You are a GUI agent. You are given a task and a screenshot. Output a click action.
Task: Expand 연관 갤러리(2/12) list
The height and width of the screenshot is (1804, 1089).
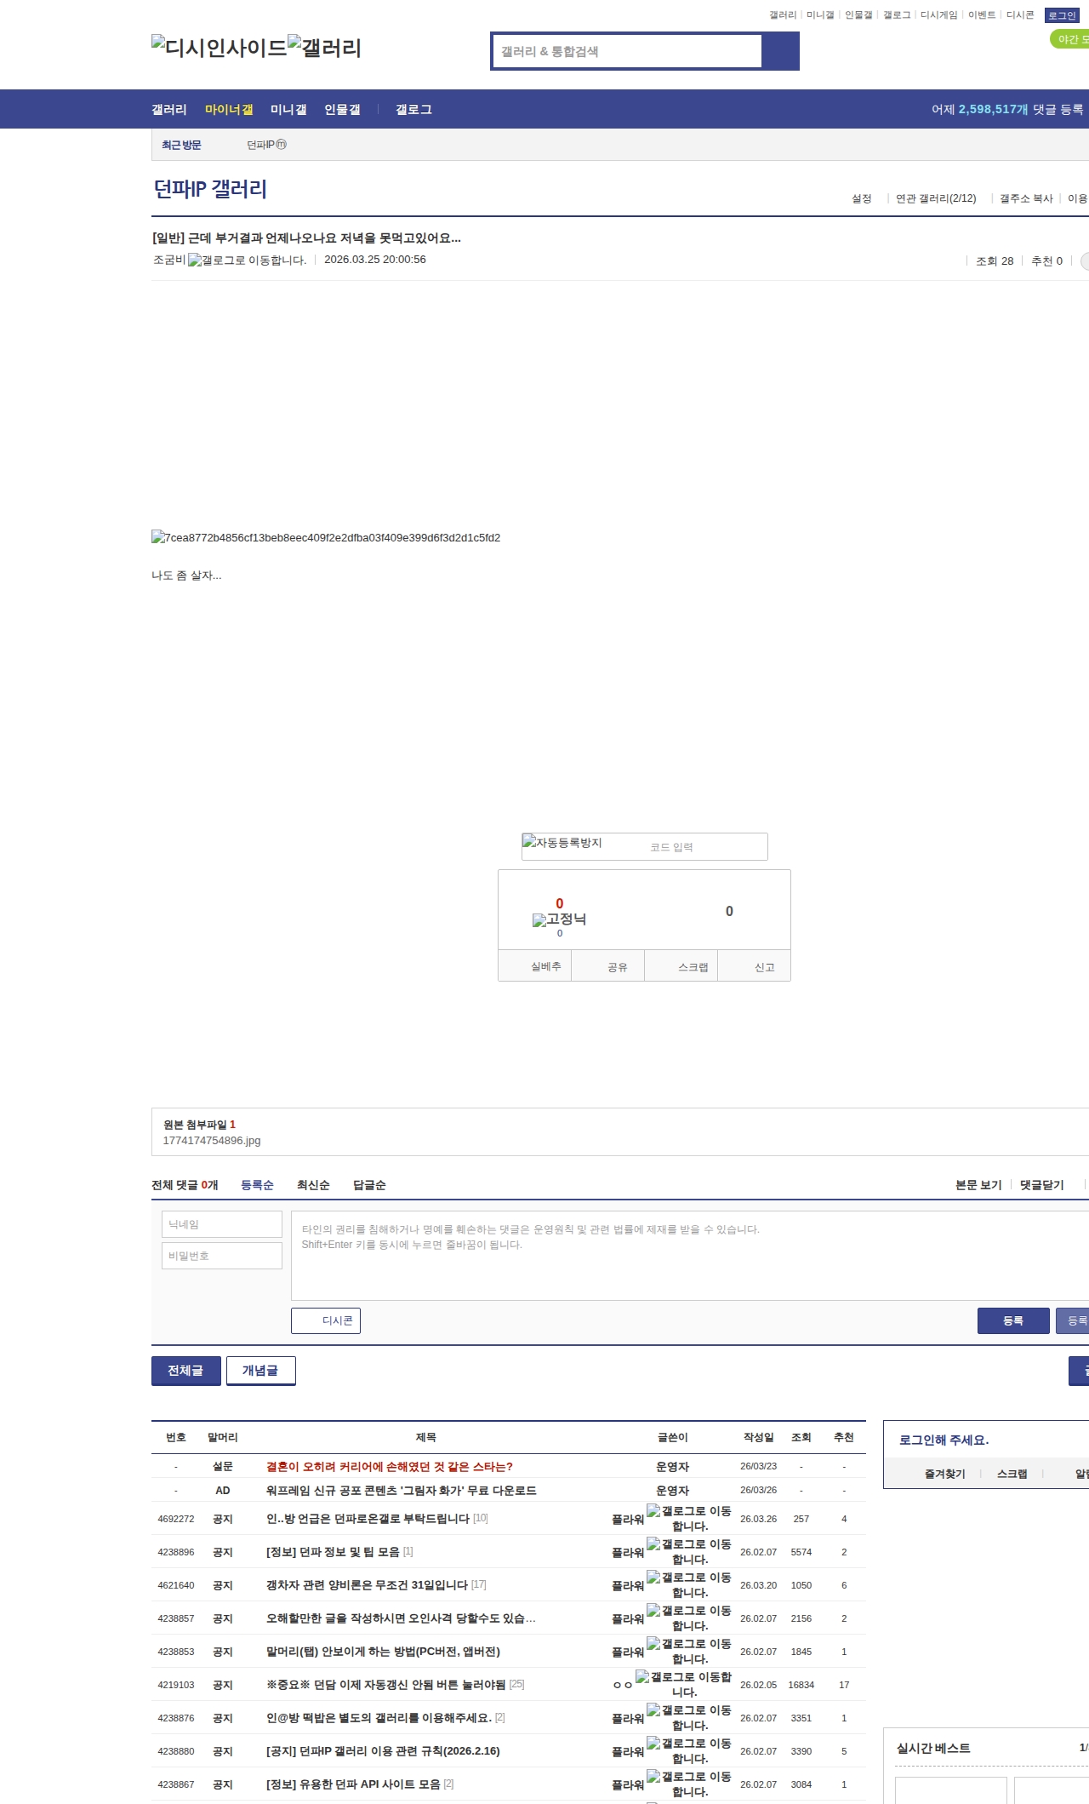936,198
